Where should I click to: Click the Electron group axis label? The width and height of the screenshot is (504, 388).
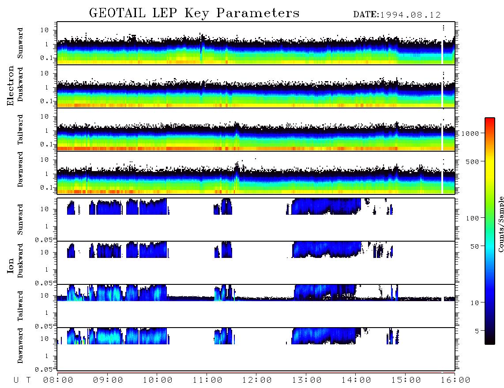(10, 86)
